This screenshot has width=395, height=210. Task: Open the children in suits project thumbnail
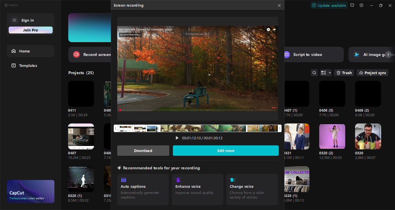coord(297,136)
